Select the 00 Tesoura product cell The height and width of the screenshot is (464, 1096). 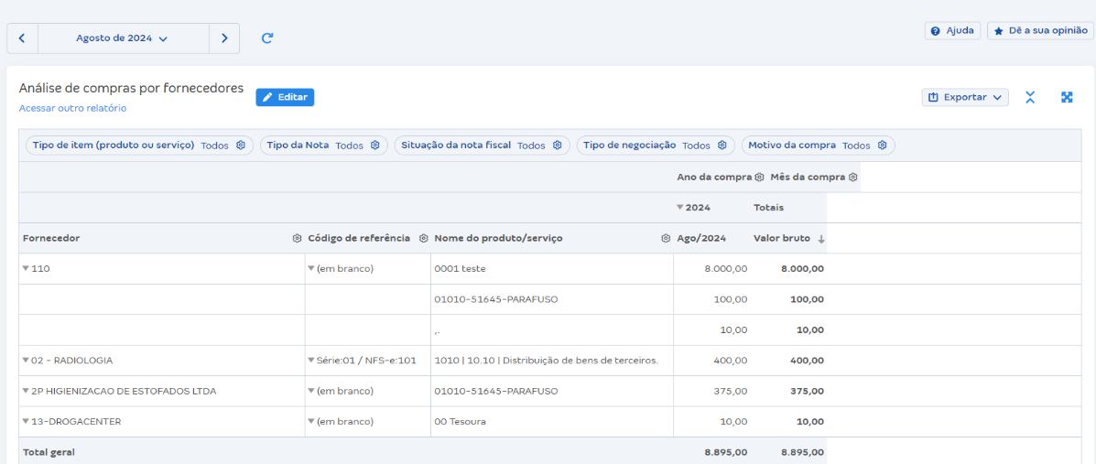click(552, 421)
